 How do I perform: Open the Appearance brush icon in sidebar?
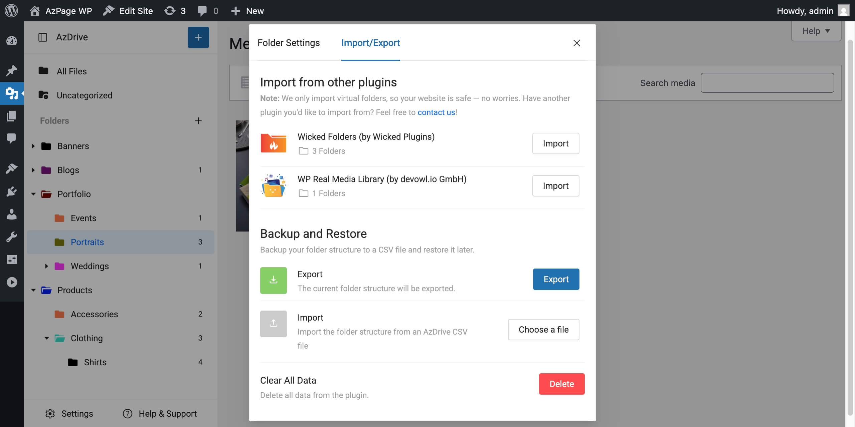tap(12, 168)
